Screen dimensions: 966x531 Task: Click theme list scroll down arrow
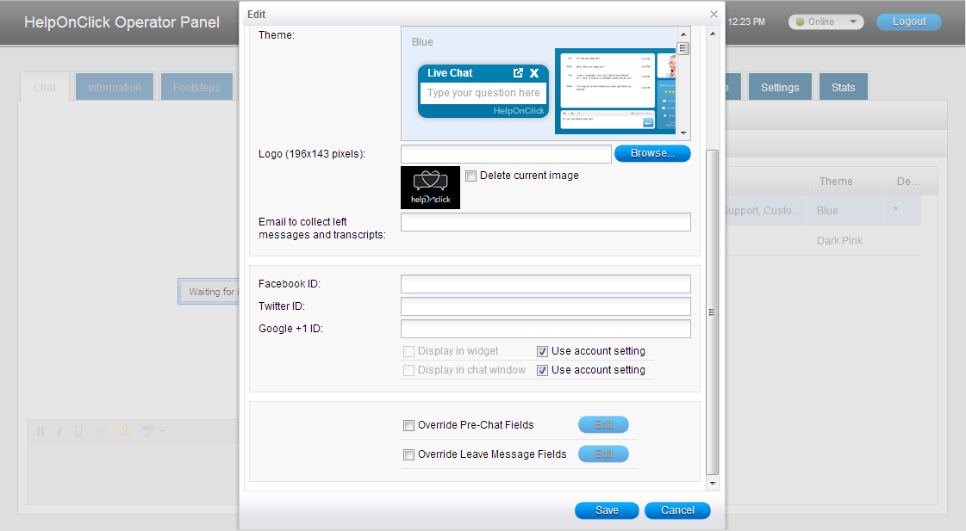(683, 133)
